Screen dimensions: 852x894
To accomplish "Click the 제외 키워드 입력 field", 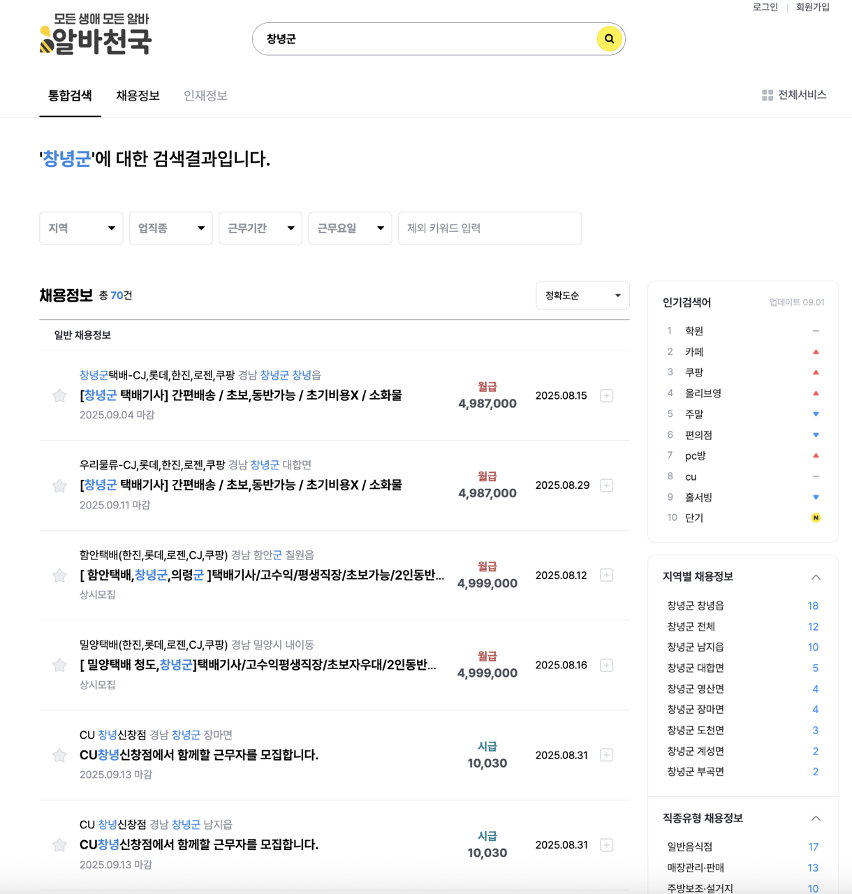I will point(490,228).
